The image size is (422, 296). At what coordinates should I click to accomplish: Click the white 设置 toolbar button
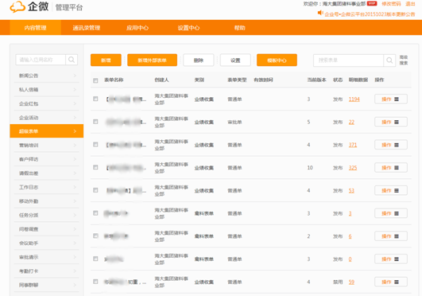click(235, 60)
